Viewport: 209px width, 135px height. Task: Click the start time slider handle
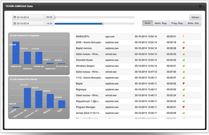pos(55,17)
